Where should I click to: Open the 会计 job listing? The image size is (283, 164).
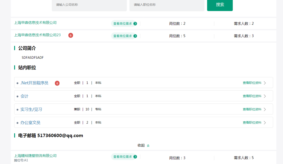[x=25, y=96]
